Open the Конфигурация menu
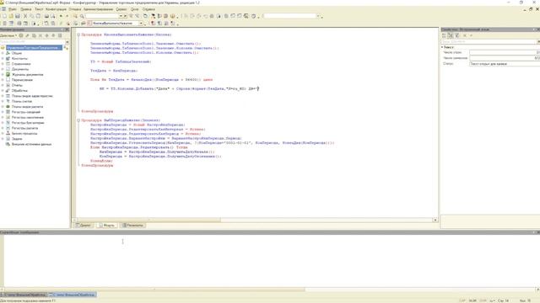The height and width of the screenshot is (303, 540). click(x=56, y=9)
